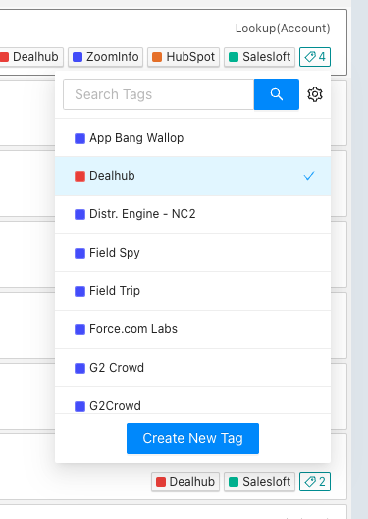Viewport: 368px width, 519px height.
Task: Click the red swatch on Dealhub list row
Action: pos(79,176)
